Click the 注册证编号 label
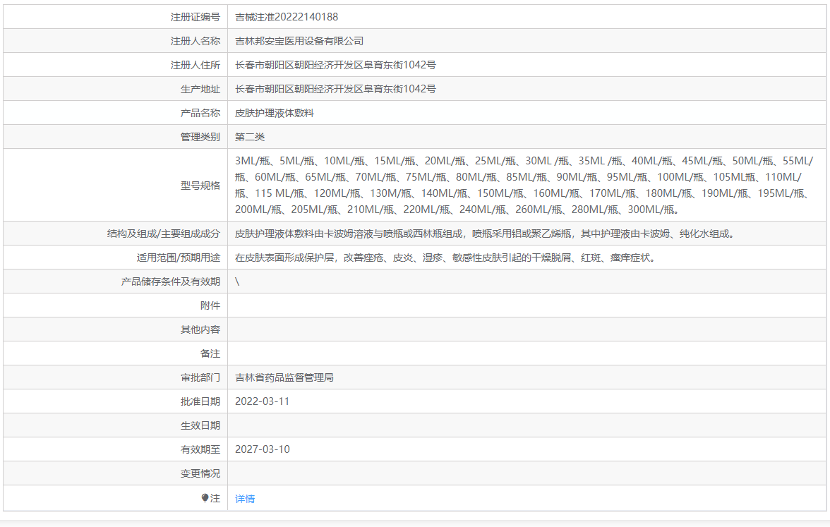 click(196, 17)
